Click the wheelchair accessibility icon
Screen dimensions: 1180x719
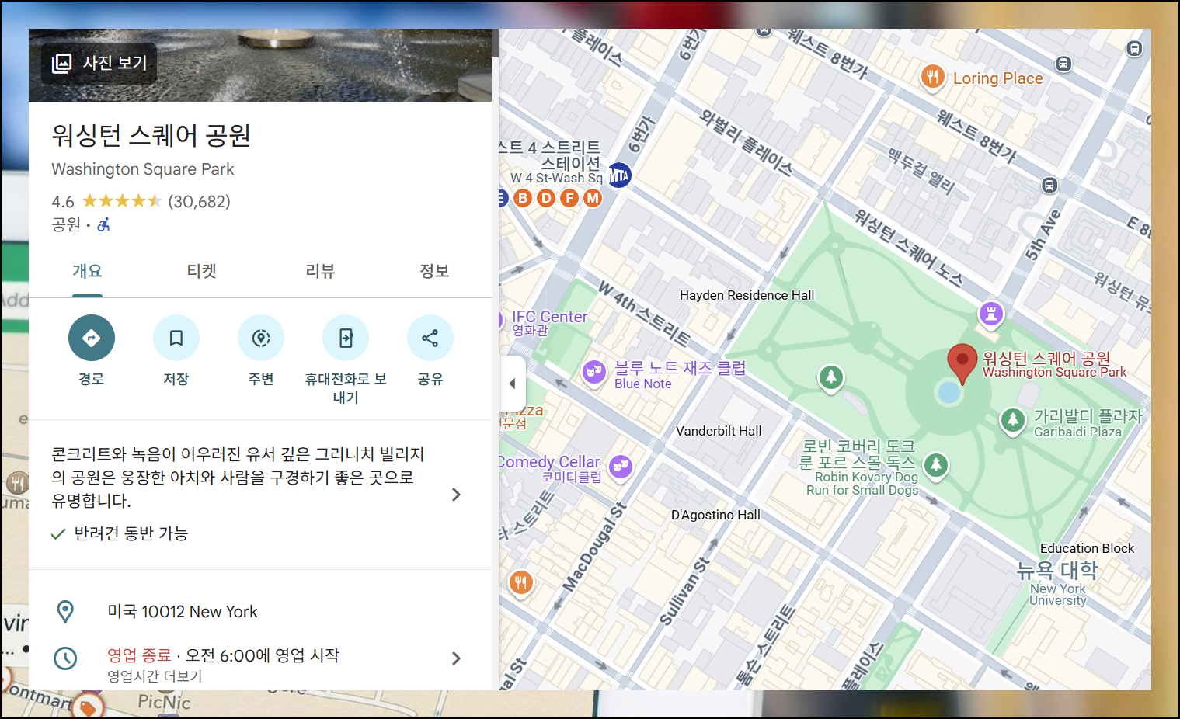(103, 224)
